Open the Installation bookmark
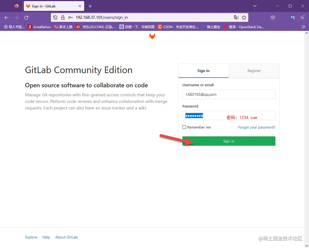This screenshot has height=248, width=309. click(39, 27)
